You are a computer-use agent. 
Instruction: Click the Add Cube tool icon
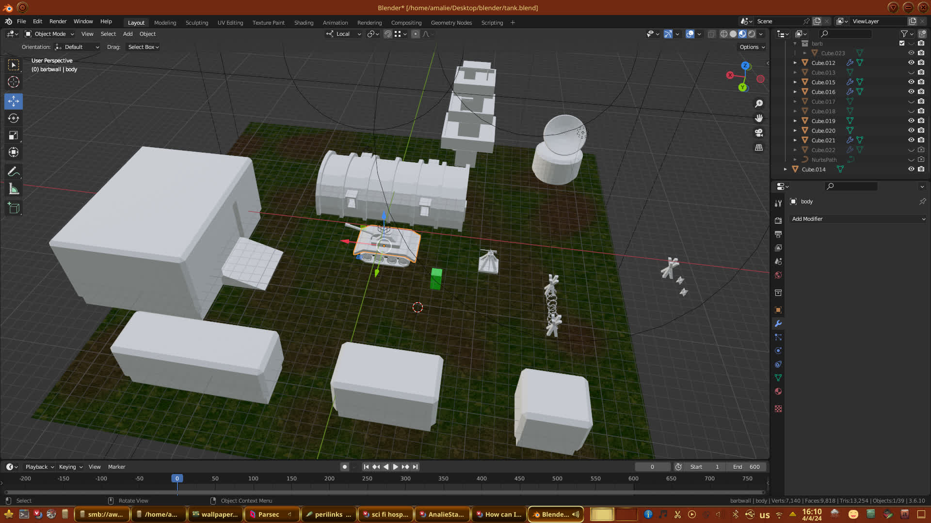click(14, 208)
